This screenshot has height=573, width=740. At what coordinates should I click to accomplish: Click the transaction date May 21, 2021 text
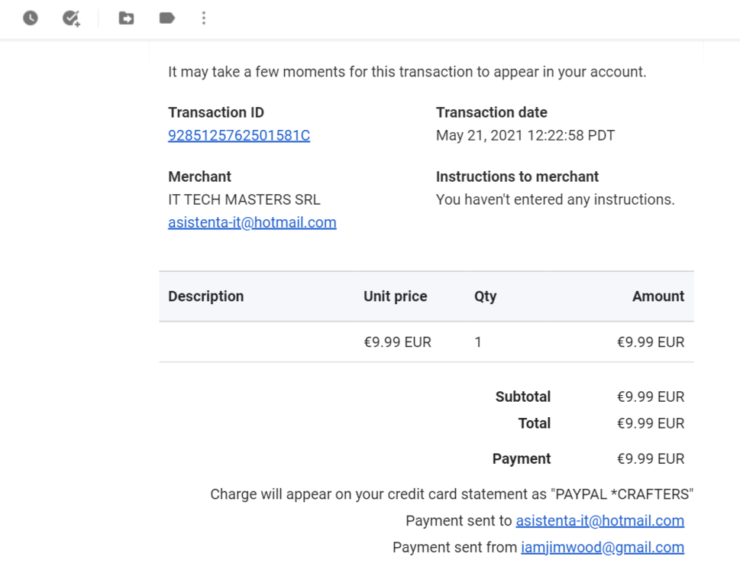click(x=525, y=136)
